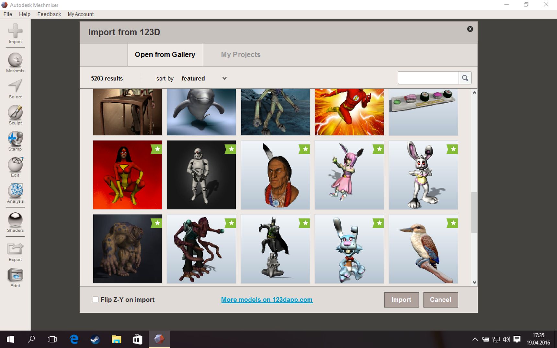This screenshot has height=348, width=557.
Task: Select the Native American chief bust thumbnail
Action: [x=275, y=175]
